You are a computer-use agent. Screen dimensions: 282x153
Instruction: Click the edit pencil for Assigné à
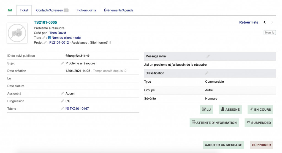click(x=62, y=94)
